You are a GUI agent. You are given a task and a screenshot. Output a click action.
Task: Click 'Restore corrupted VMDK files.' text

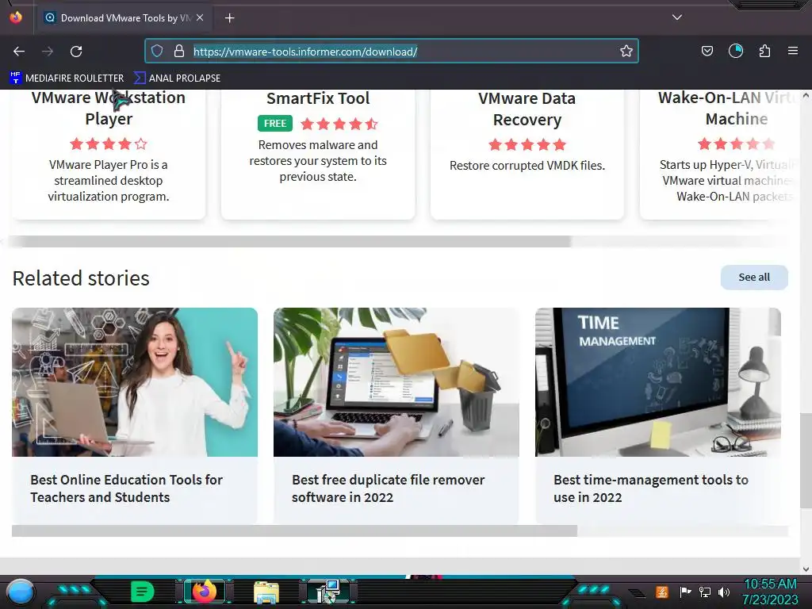coord(527,165)
